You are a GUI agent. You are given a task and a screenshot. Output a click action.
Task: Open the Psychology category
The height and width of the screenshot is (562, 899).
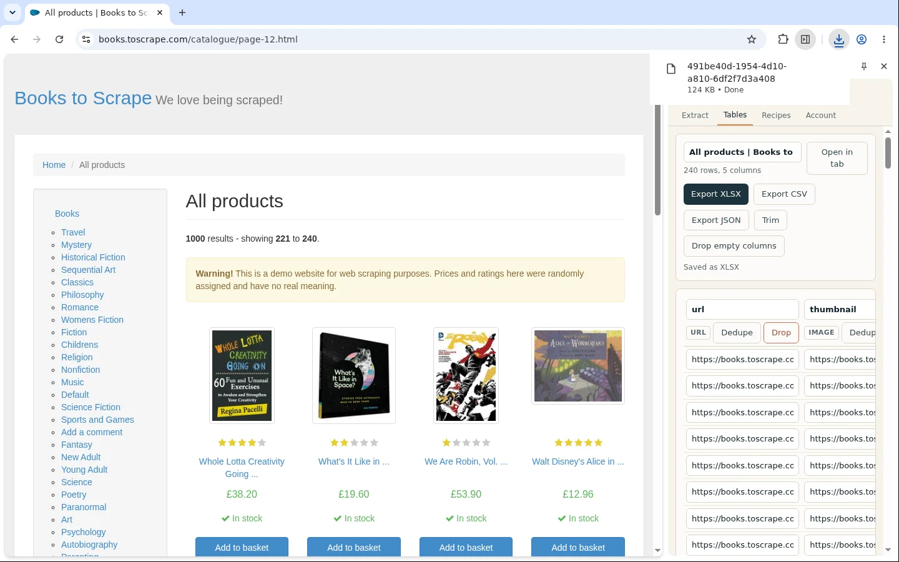coord(83,532)
